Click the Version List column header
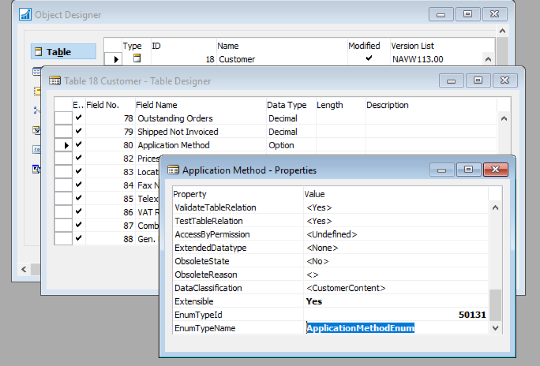The width and height of the screenshot is (540, 366). click(x=412, y=46)
